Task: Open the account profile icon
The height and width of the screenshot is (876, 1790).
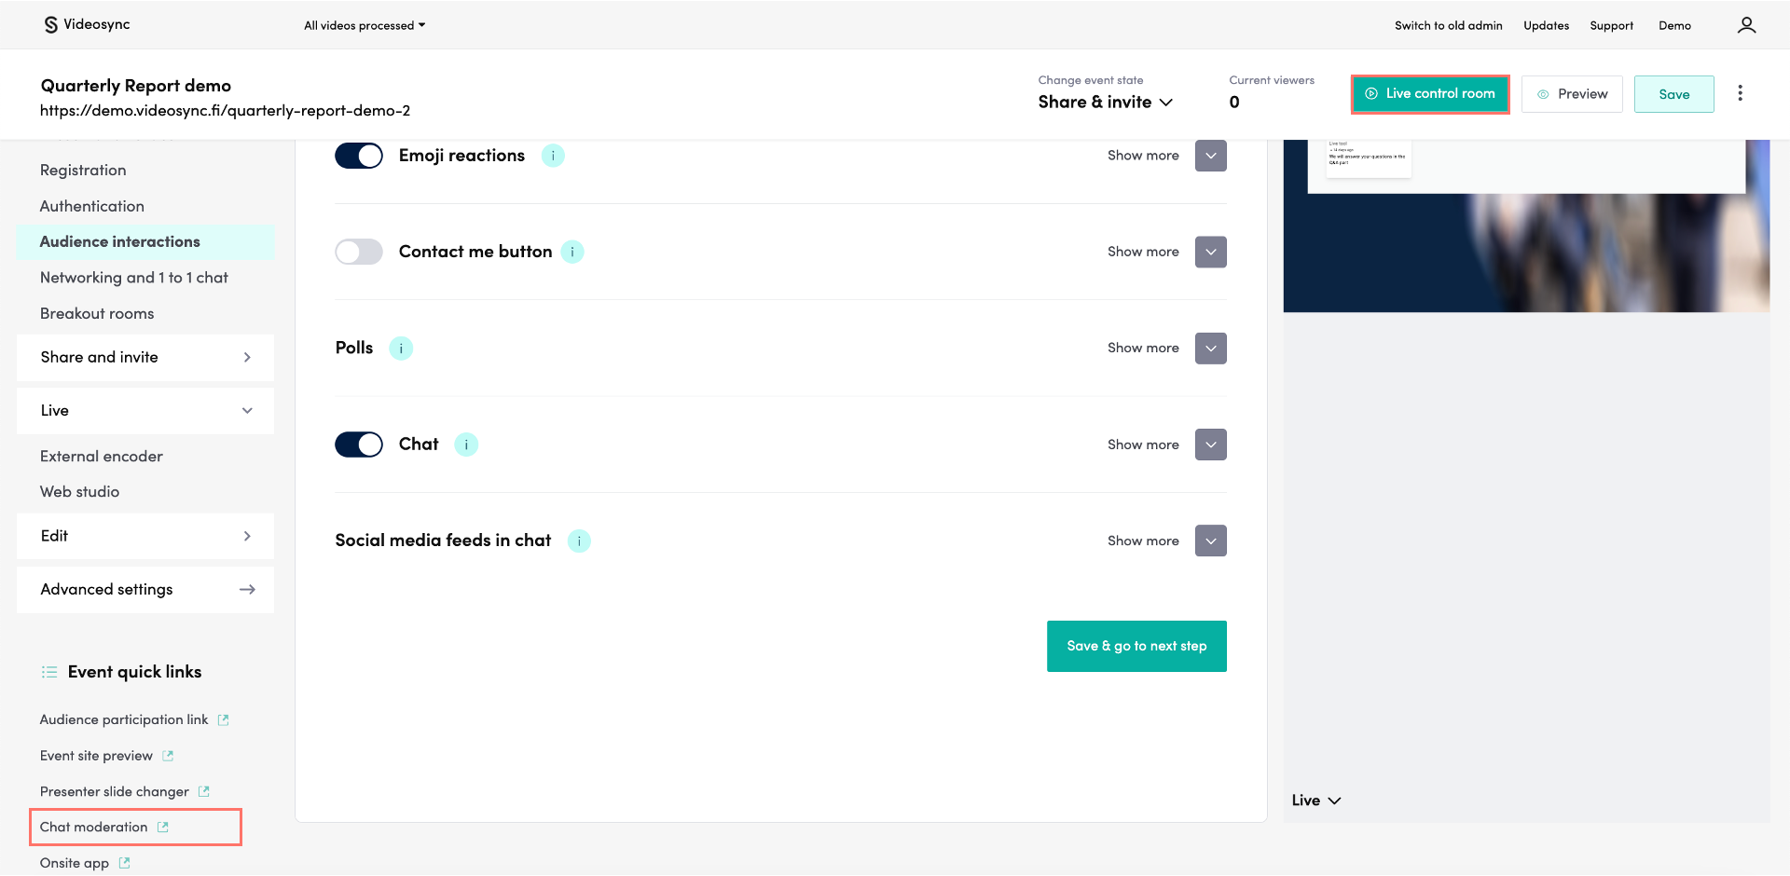Action: (x=1747, y=25)
